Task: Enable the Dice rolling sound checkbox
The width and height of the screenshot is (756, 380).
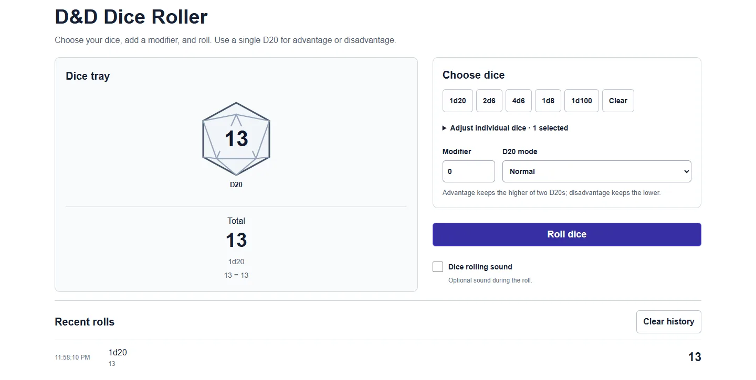Action: (x=438, y=267)
